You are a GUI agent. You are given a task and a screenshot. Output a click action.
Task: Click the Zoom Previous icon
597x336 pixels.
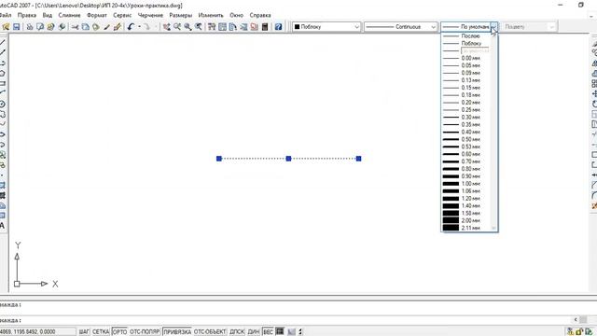pyautogui.click(x=199, y=27)
